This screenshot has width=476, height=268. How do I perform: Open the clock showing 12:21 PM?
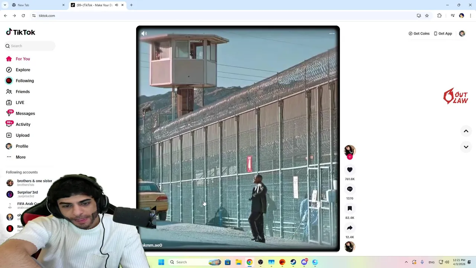(460, 262)
